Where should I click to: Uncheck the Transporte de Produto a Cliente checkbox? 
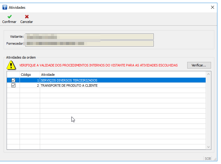tap(13, 85)
